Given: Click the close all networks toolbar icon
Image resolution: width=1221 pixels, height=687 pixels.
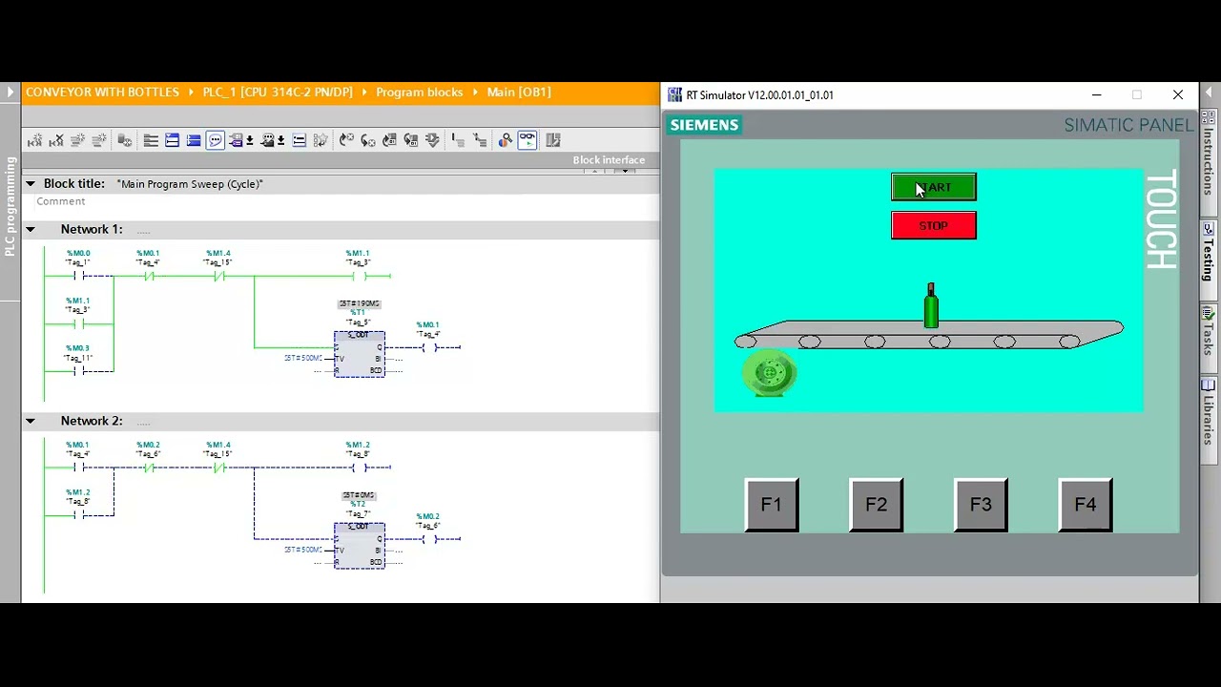Looking at the screenshot, I should coord(172,140).
